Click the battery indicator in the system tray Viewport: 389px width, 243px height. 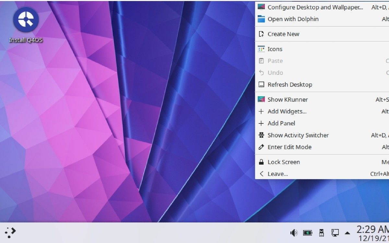click(x=308, y=232)
